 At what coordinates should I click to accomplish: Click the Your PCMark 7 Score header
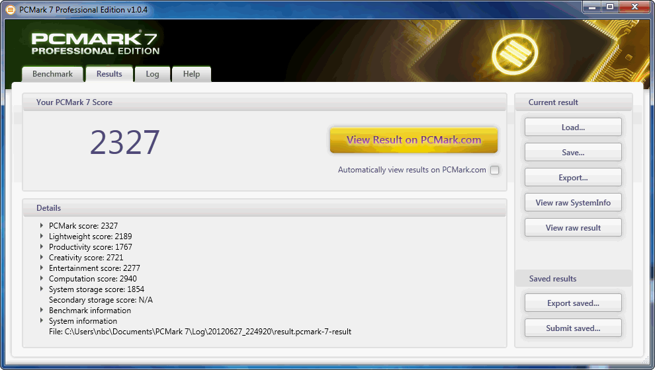pos(74,102)
